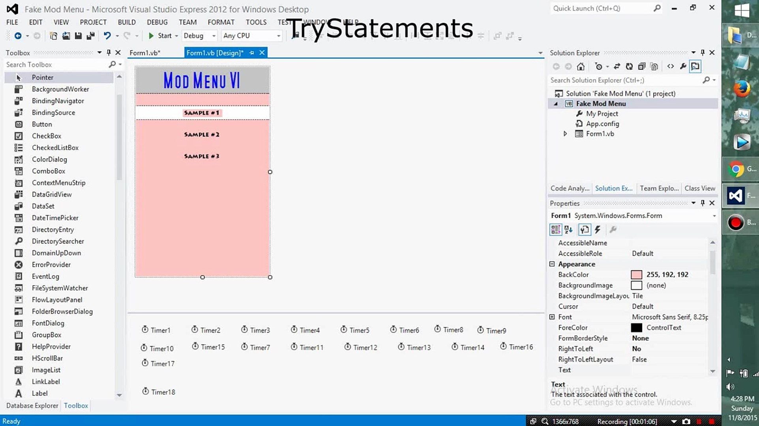Toggle Categorized view in Properties panel
Viewport: 759px width, 426px height.
pos(555,230)
